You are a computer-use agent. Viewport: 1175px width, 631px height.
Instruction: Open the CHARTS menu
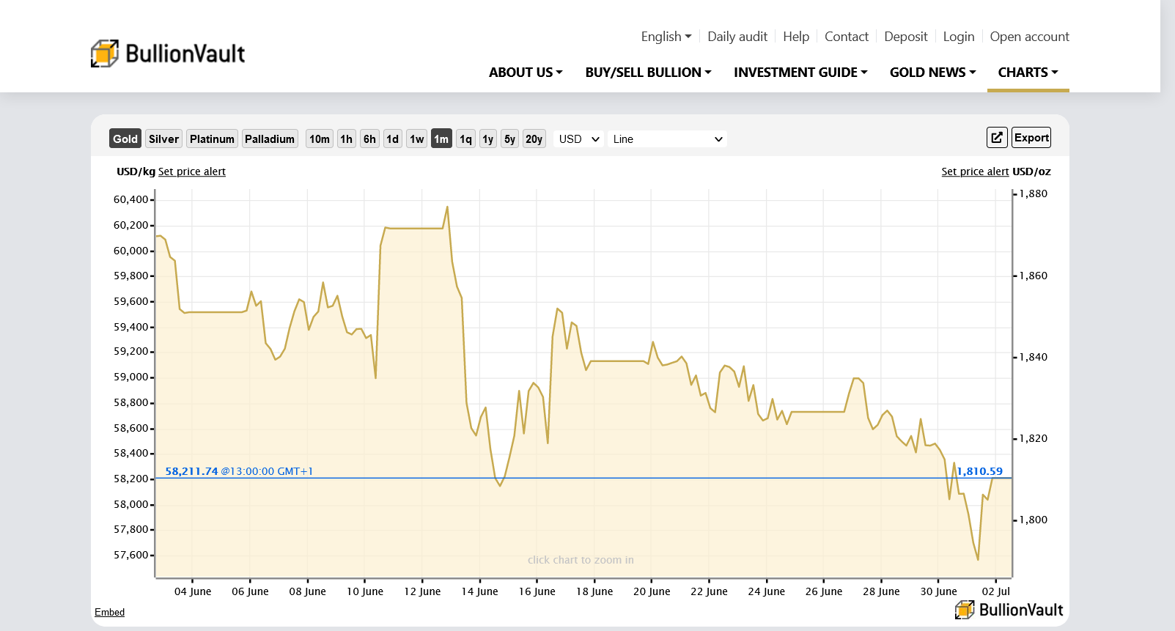coord(1028,73)
